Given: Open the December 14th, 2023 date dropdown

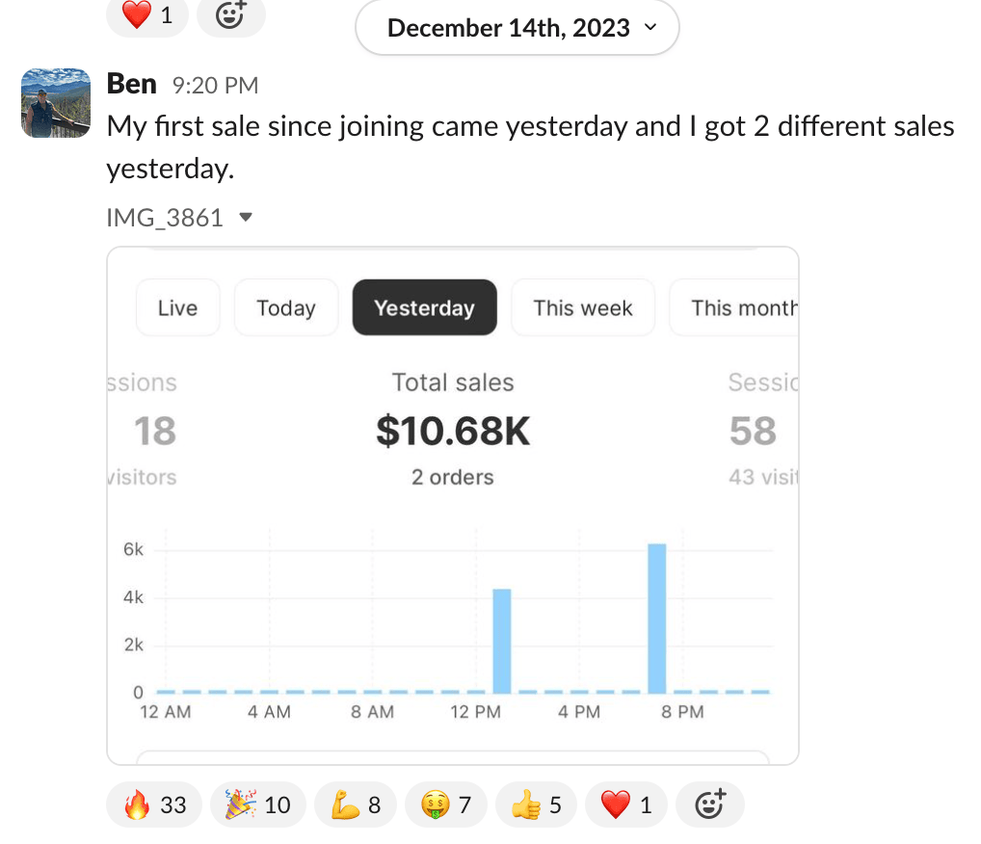Looking at the screenshot, I should 517,28.
